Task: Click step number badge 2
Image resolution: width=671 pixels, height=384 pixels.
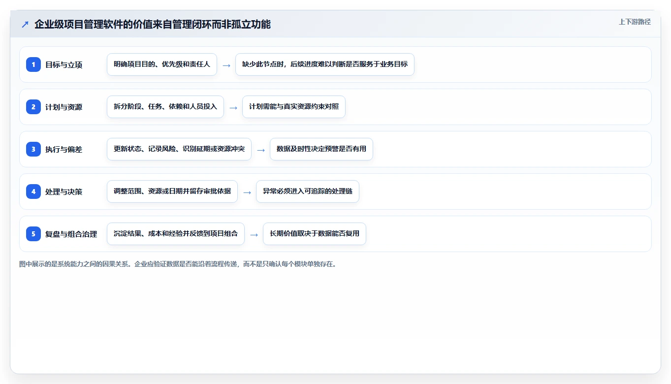Action: 33,107
